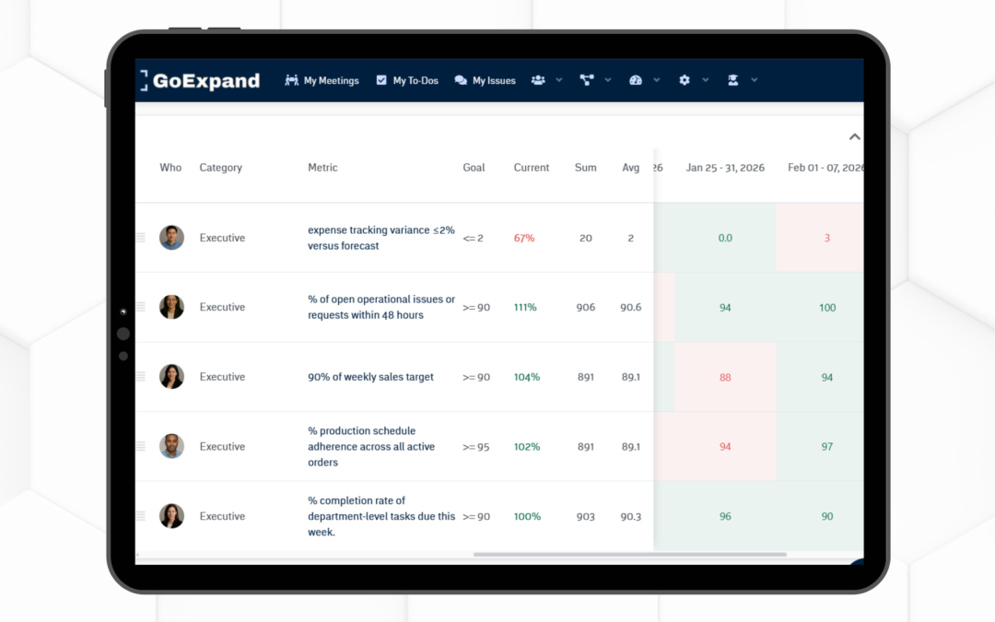The image size is (995, 622).
Task: Click the settings gear in the navbar
Action: tap(684, 80)
